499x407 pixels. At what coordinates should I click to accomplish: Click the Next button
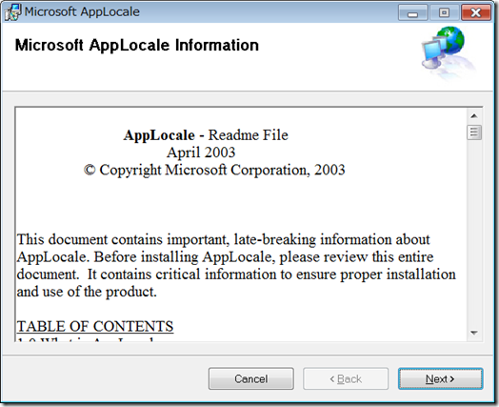click(x=441, y=378)
